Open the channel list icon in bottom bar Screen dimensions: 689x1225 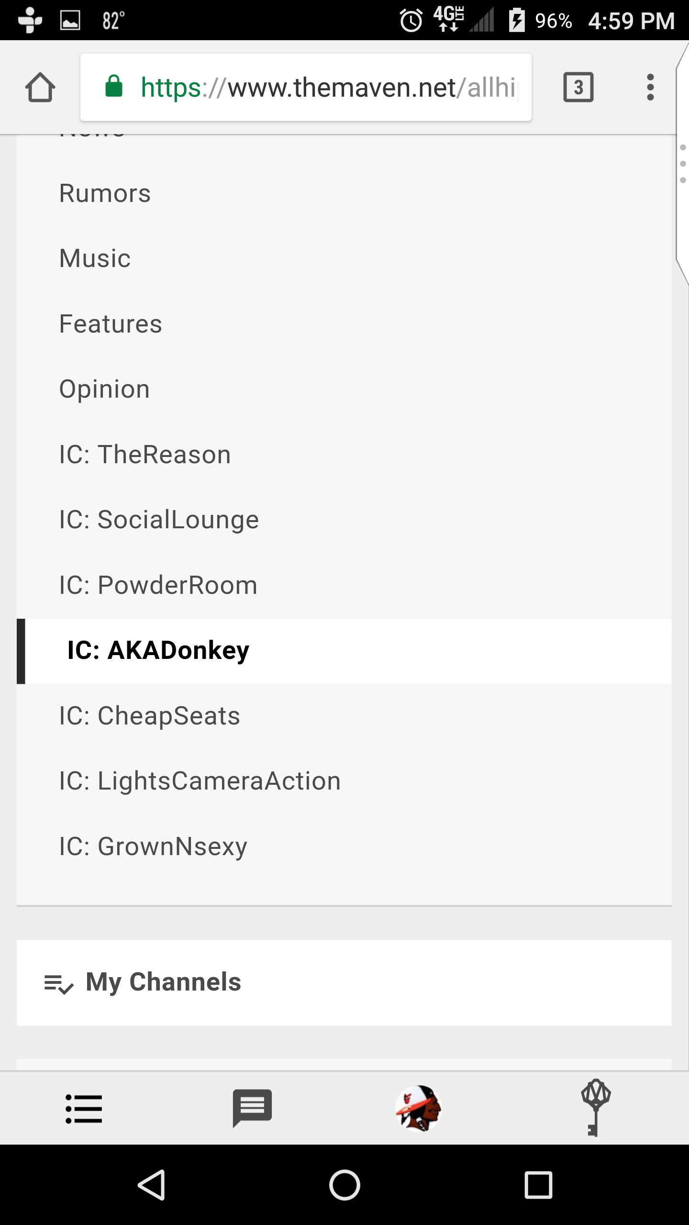pyautogui.click(x=84, y=1109)
